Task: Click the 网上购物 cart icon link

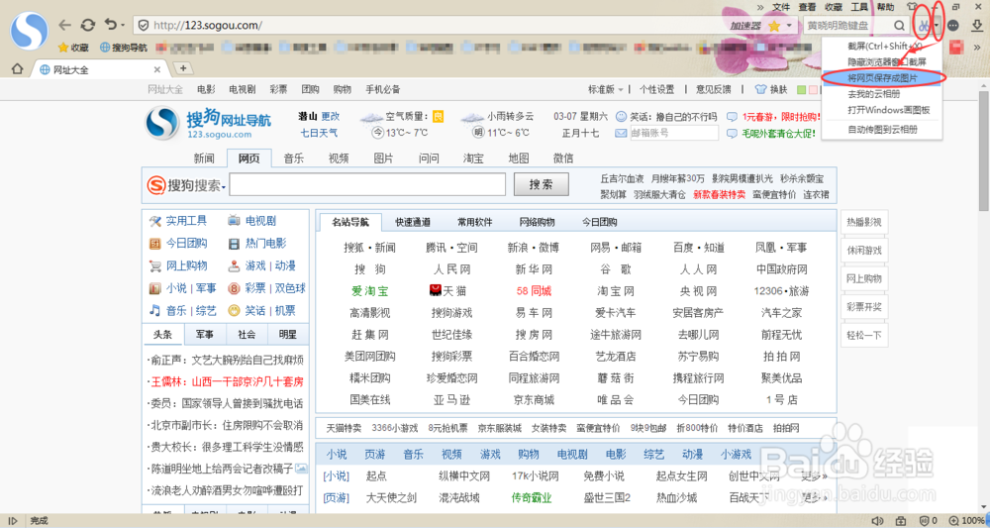Action: 154,265
